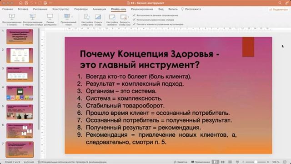Click the Настройка времени icon
This screenshot has height=164, width=291.
pyautogui.click(x=112, y=17)
